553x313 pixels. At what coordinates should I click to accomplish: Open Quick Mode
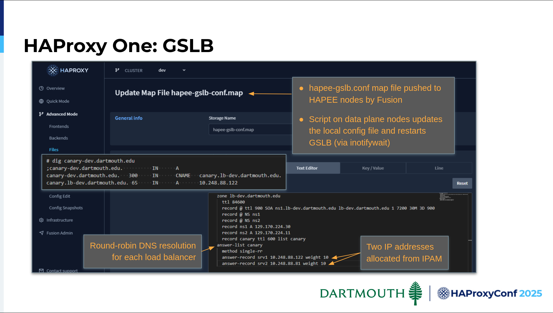click(x=58, y=101)
